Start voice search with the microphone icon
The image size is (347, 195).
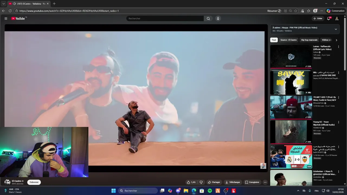(x=218, y=18)
